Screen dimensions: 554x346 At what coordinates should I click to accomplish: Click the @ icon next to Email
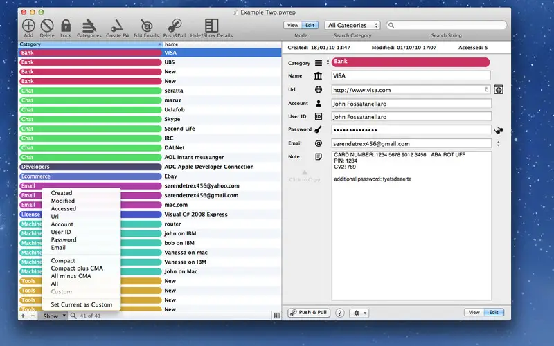point(319,143)
